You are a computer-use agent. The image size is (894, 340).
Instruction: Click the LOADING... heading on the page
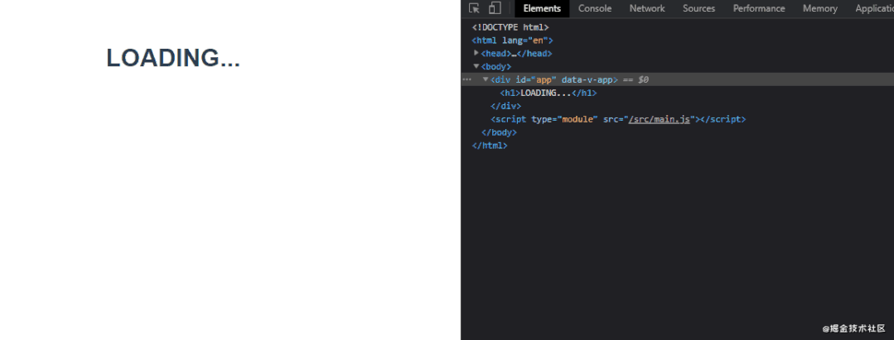[173, 59]
